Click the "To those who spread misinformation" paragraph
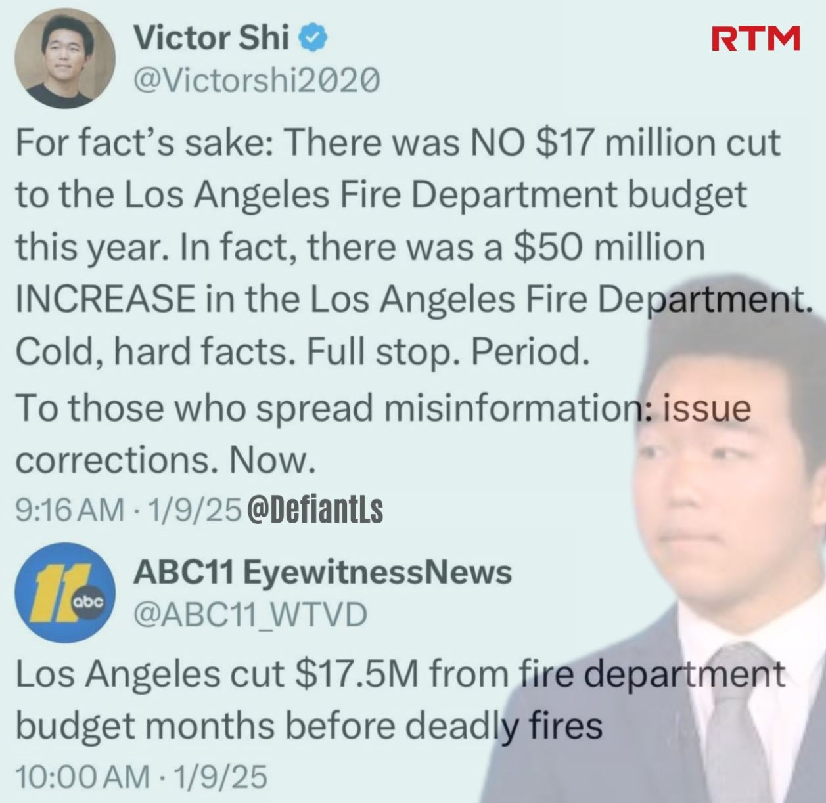This screenshot has width=826, height=803. [382, 434]
